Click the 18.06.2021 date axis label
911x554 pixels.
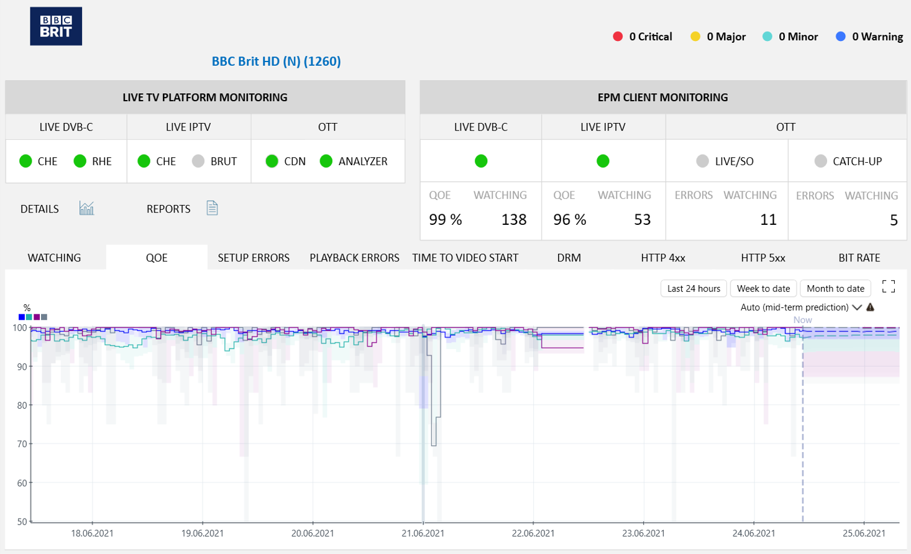coord(92,533)
